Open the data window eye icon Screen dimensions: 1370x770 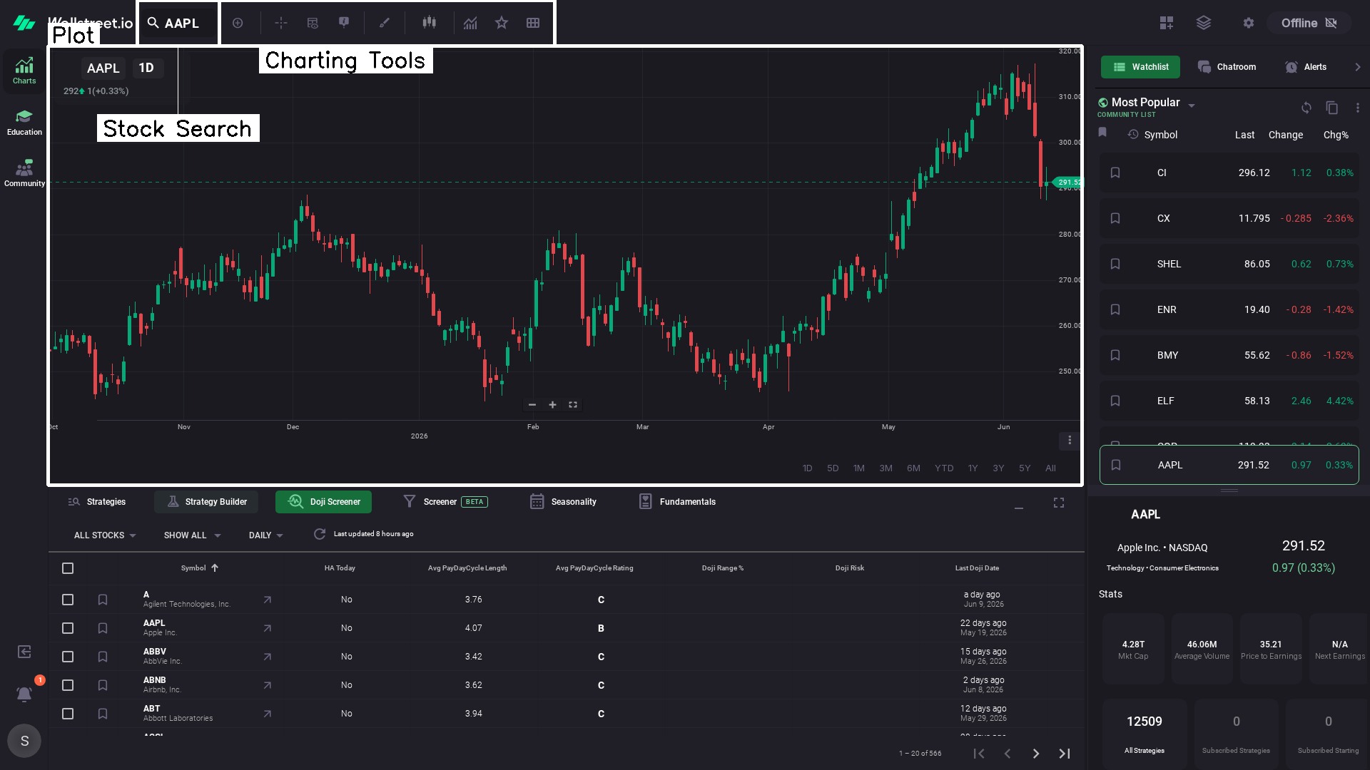[313, 23]
